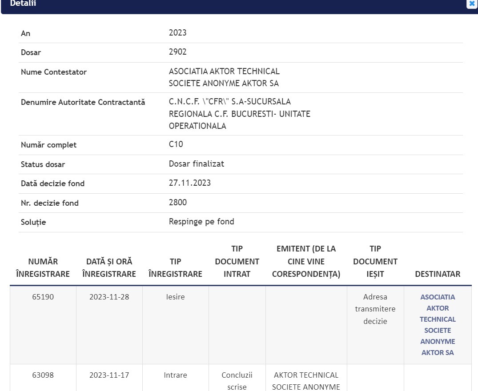This screenshot has width=478, height=391.
Task: Click the Denumire Autoritate Contractantă label
Action: [83, 102]
